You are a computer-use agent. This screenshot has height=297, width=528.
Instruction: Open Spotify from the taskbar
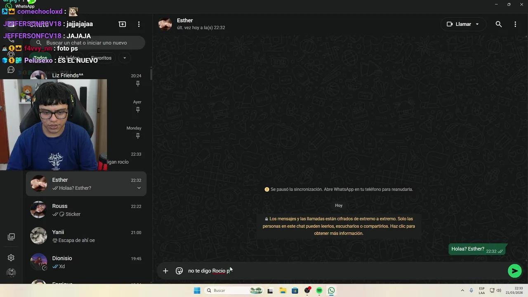(319, 291)
